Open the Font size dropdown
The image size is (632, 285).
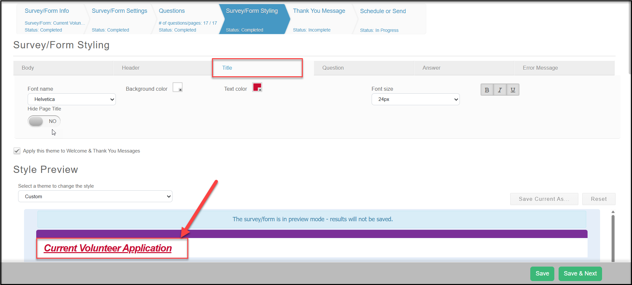(x=415, y=99)
